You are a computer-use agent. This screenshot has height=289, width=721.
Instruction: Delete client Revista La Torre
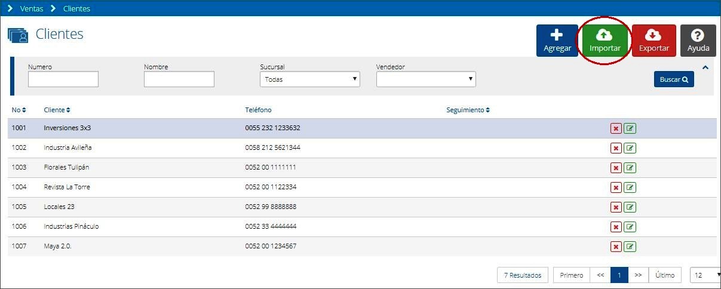click(x=616, y=187)
